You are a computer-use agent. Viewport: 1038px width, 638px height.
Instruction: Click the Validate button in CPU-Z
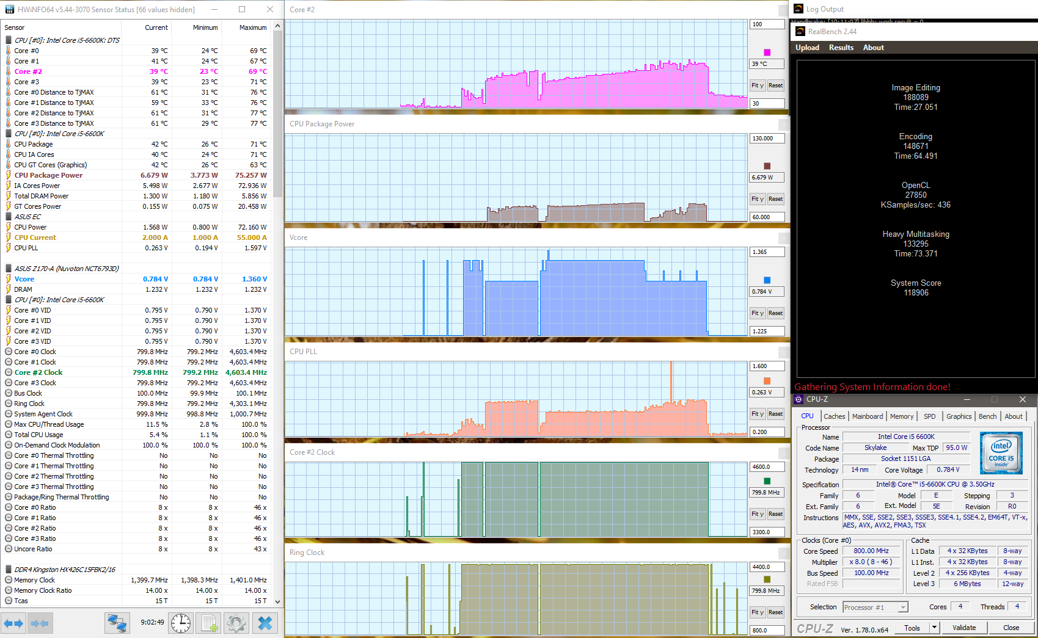coord(964,628)
